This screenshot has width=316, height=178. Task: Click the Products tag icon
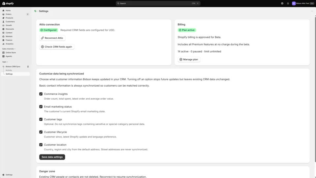(3, 18)
